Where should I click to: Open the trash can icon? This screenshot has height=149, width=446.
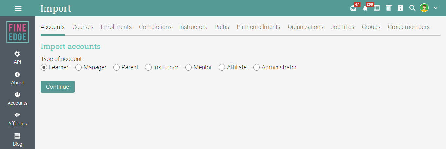388,8
